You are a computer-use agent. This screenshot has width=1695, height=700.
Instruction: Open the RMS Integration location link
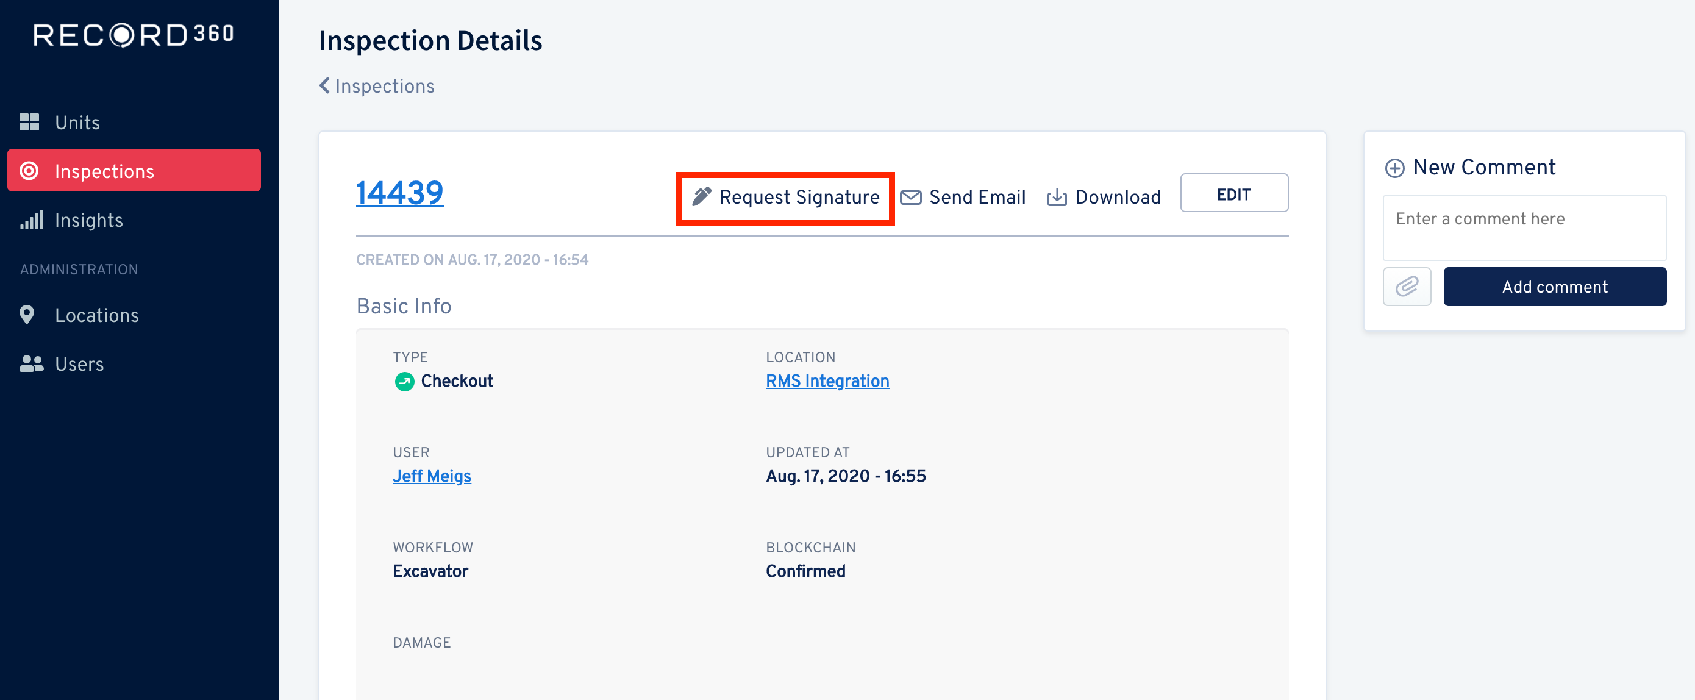click(x=827, y=382)
